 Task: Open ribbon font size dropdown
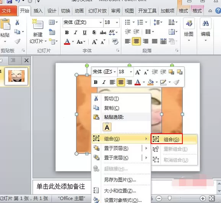coord(117,23)
